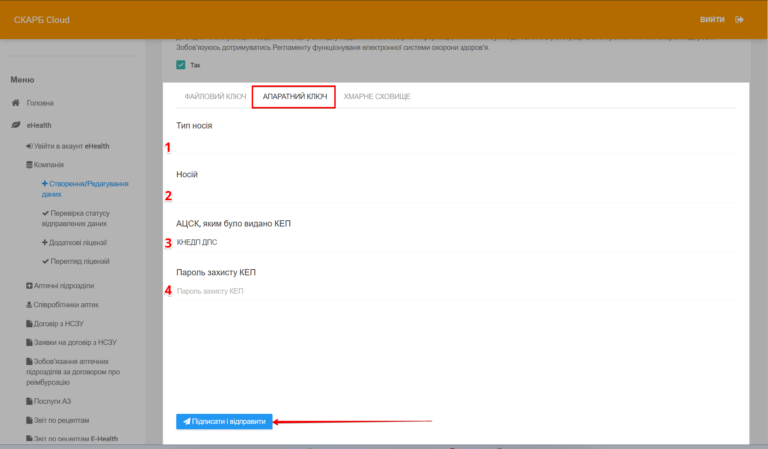Focus the Пароль захисту КЕП field
The image size is (768, 449).
coord(456,291)
